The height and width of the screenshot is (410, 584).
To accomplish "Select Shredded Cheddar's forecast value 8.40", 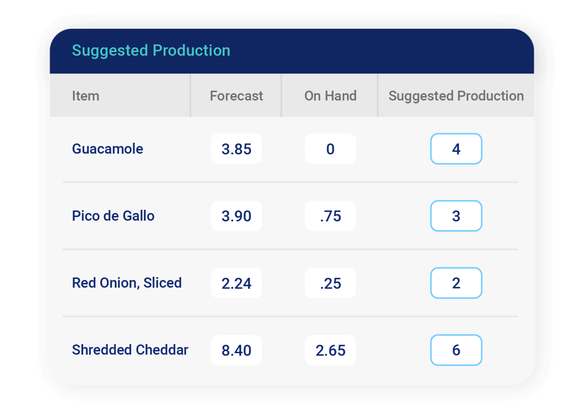I will [236, 350].
